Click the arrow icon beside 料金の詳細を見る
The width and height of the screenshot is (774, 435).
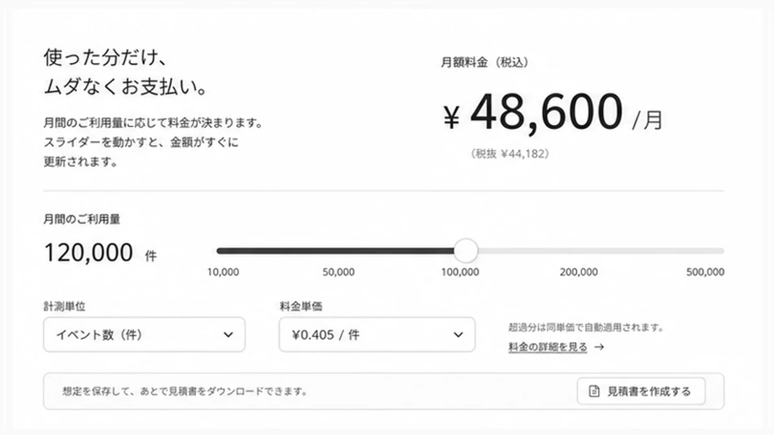tap(599, 347)
